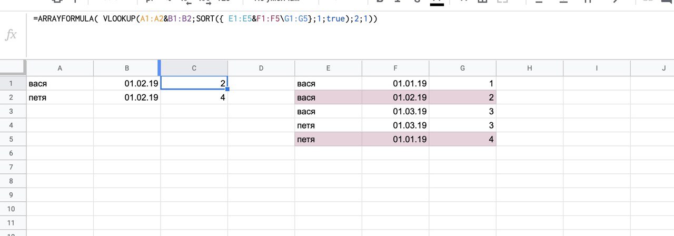Select column D header
Viewport: 674px width, 236px height.
(x=261, y=67)
